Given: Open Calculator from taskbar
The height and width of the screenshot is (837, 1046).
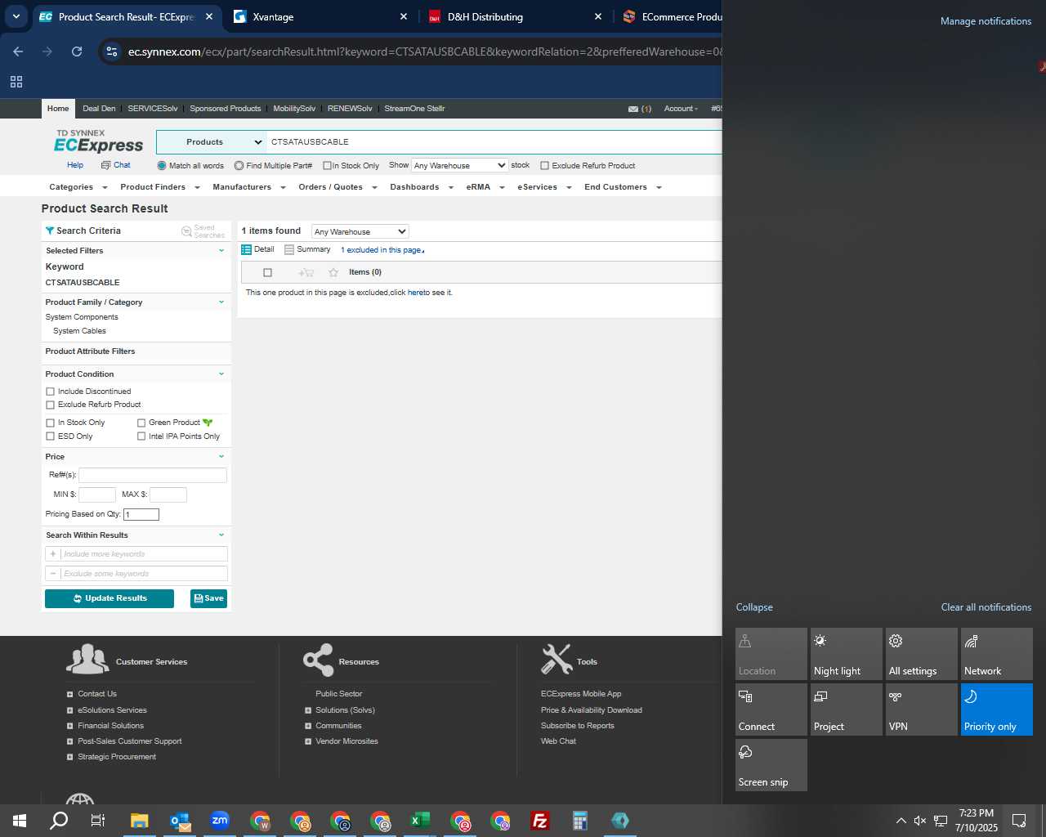Looking at the screenshot, I should (x=580, y=821).
